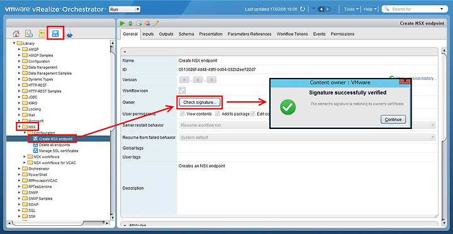The image size is (453, 234).
Task: Collapse the general properties section arrow
Action: (x=125, y=52)
